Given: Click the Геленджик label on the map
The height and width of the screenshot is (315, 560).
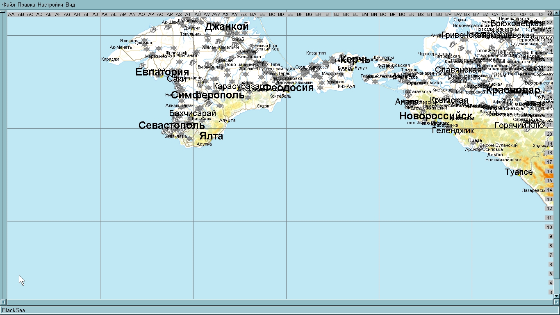Looking at the screenshot, I should 453,130.
